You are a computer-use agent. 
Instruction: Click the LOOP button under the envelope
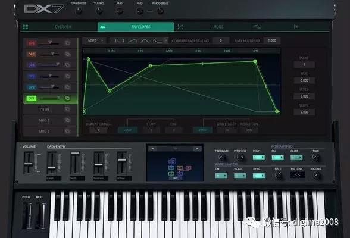coord(127,130)
